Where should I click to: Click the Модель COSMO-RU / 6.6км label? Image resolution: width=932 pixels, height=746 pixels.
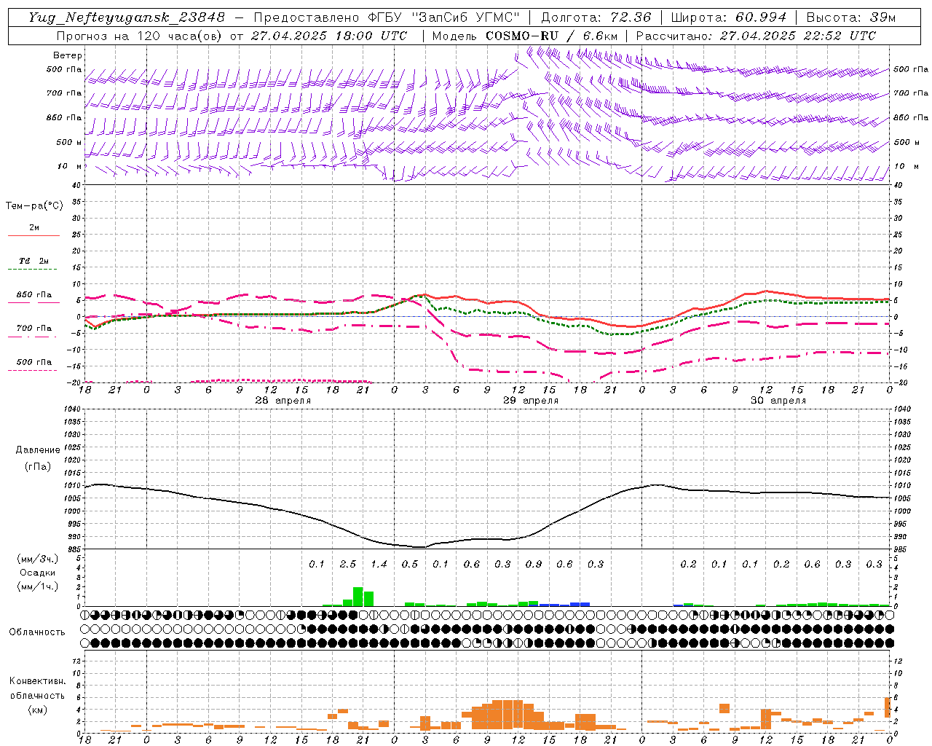pyautogui.click(x=525, y=36)
